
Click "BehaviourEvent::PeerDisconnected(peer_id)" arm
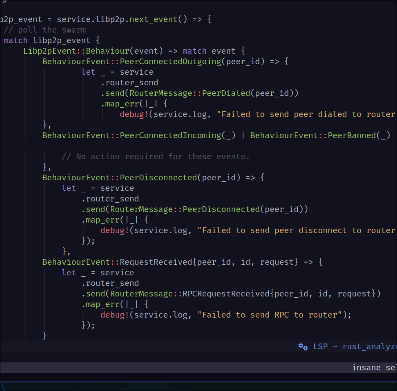click(x=141, y=178)
